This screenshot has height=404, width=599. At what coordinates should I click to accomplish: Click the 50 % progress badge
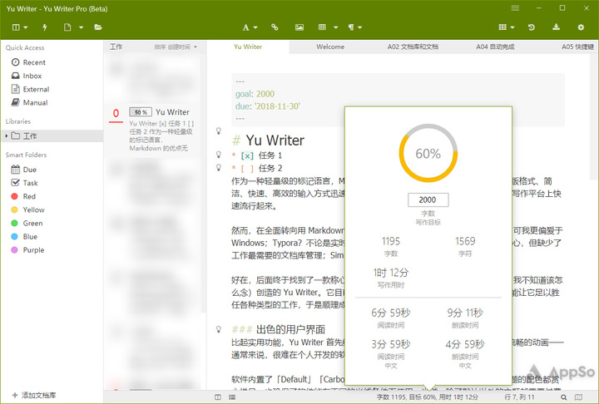[x=141, y=112]
